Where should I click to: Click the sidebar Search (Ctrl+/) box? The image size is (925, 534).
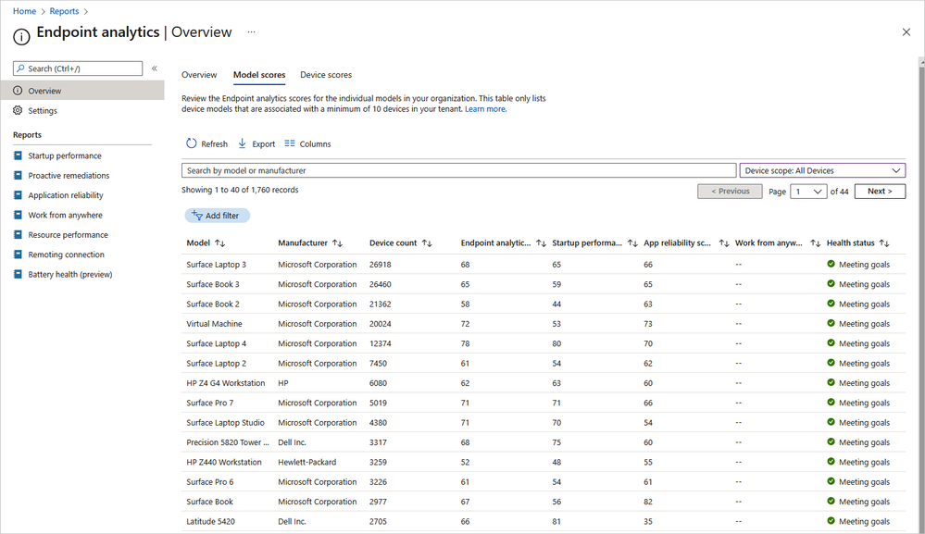[x=78, y=68]
